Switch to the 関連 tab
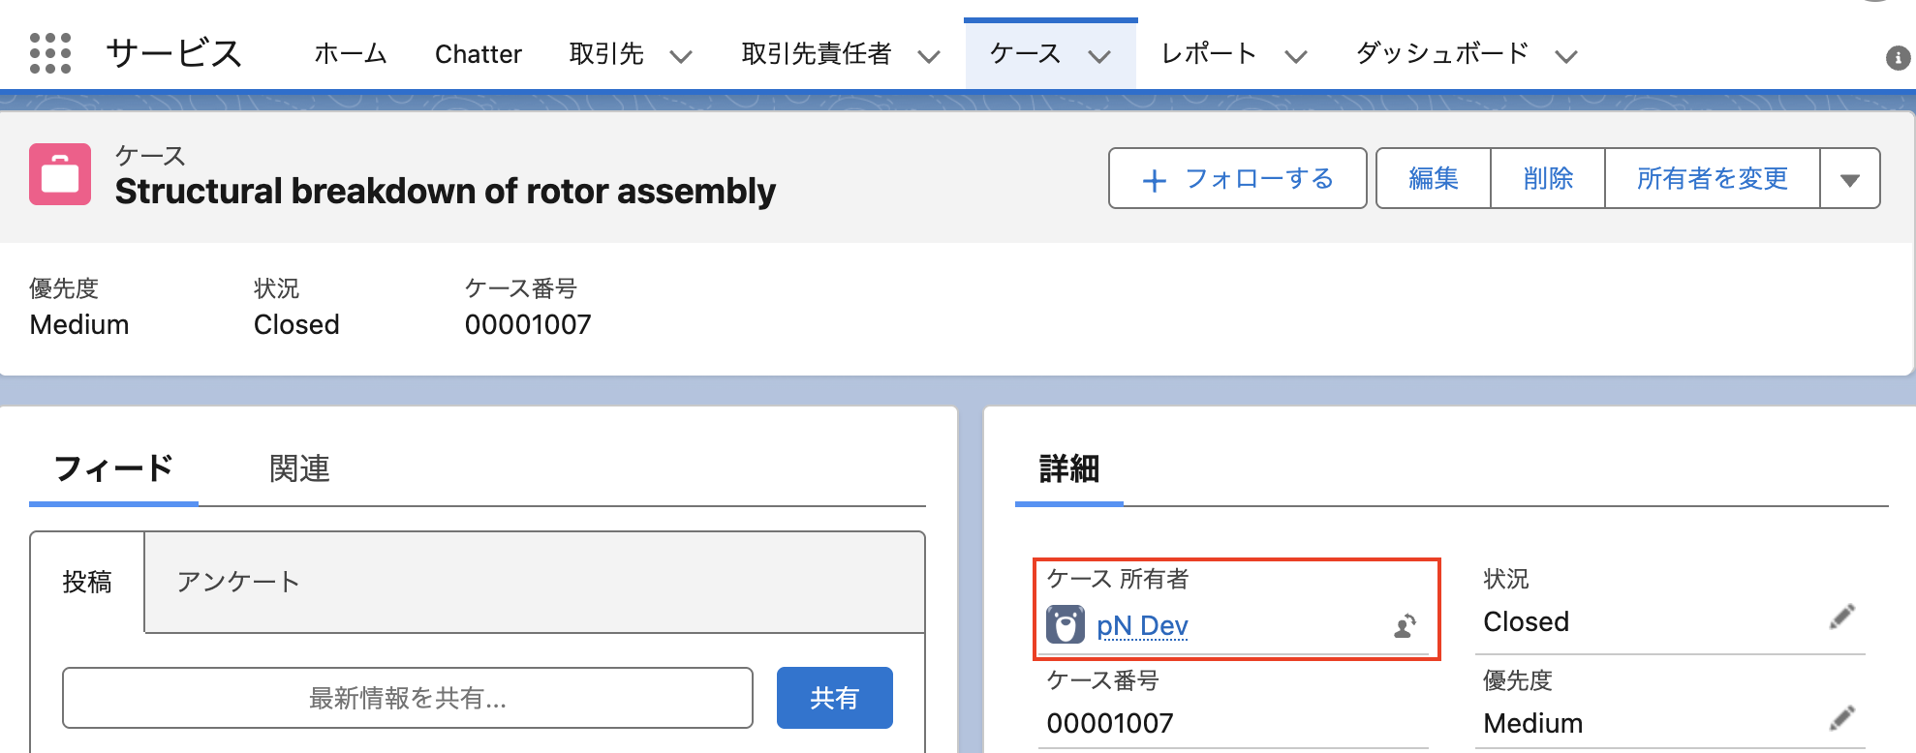The width and height of the screenshot is (1916, 753). tap(299, 468)
